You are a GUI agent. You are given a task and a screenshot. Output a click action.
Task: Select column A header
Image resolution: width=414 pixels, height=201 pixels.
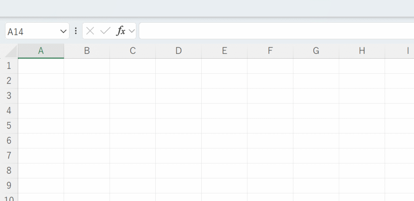coord(41,51)
